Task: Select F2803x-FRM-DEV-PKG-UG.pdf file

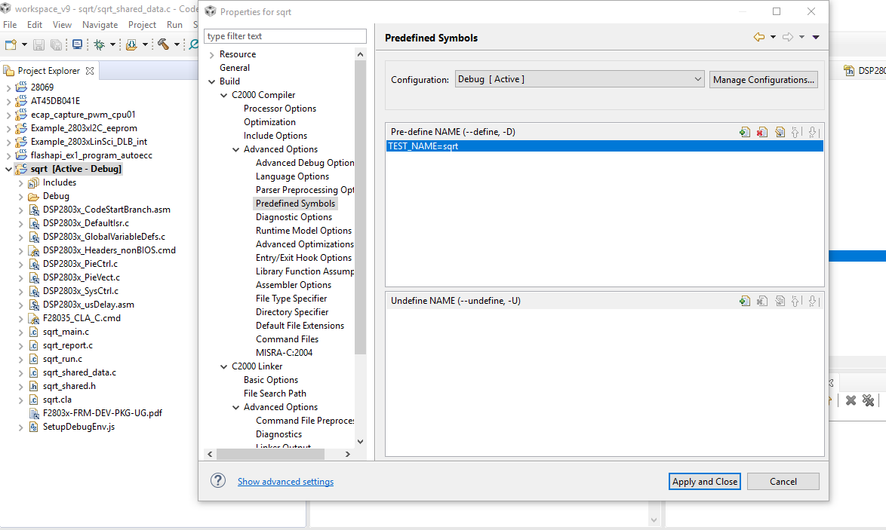Action: point(103,413)
